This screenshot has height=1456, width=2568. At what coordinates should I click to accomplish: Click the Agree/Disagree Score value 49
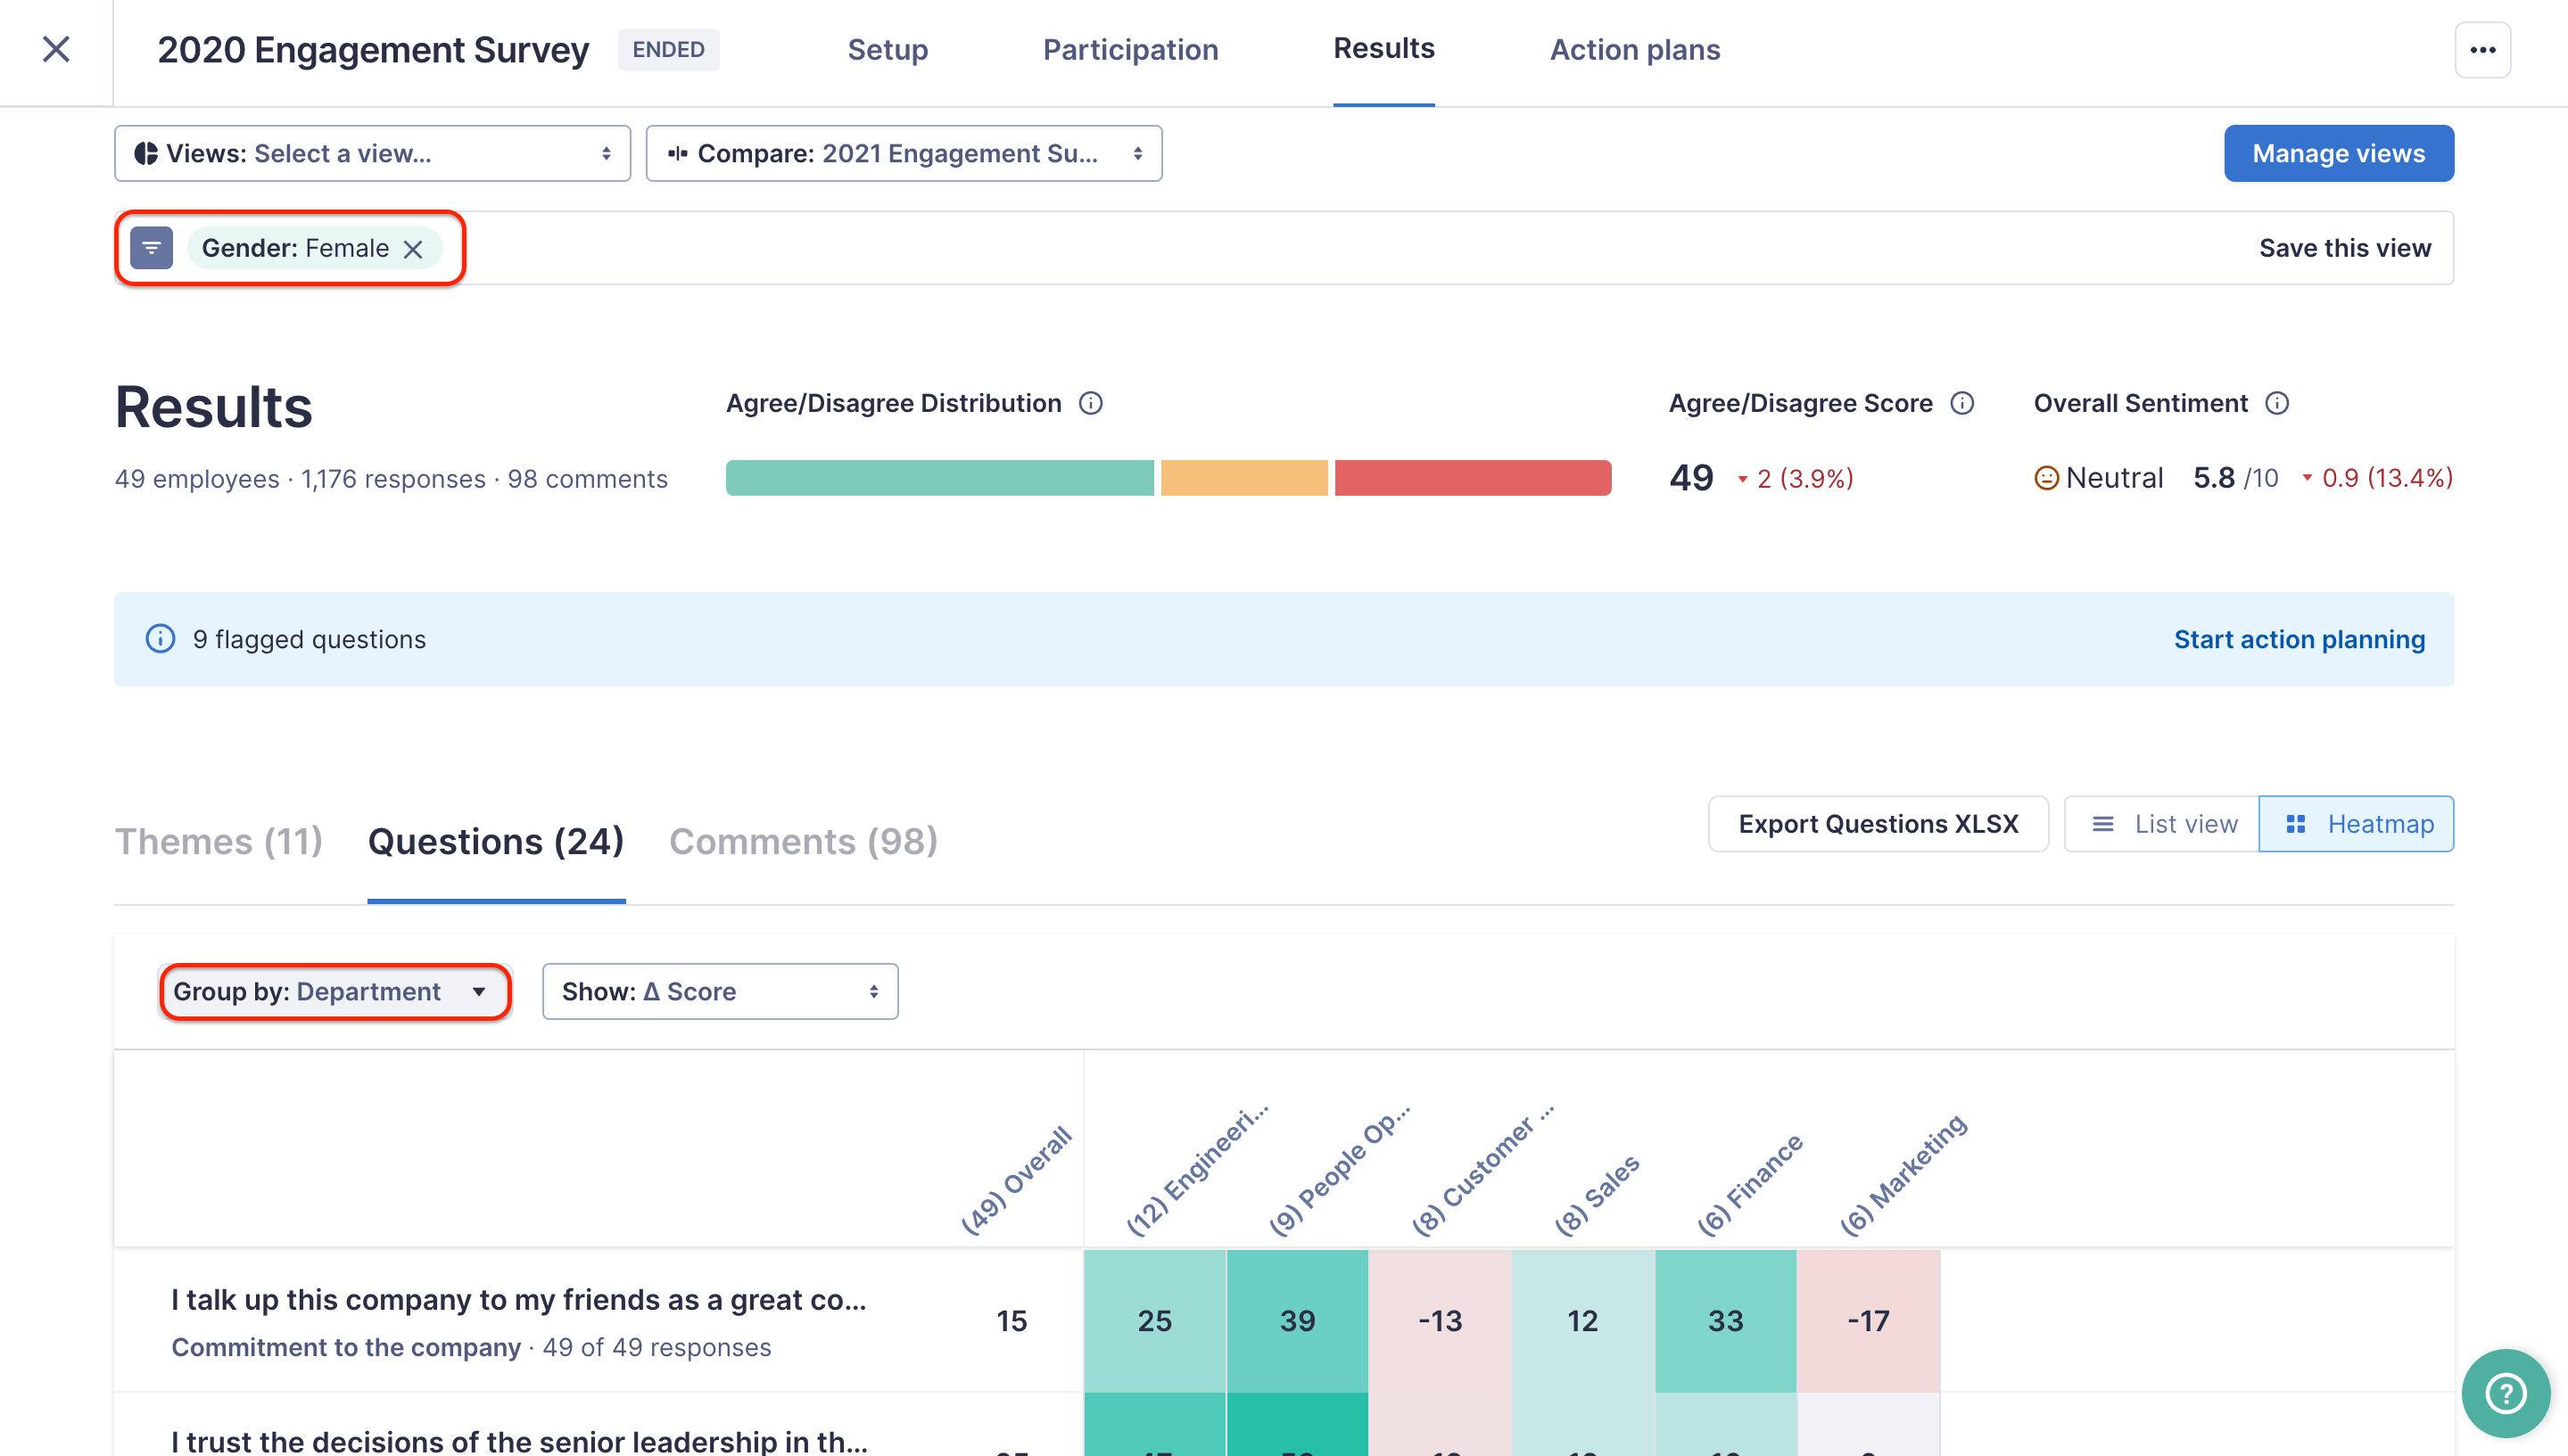point(1690,478)
